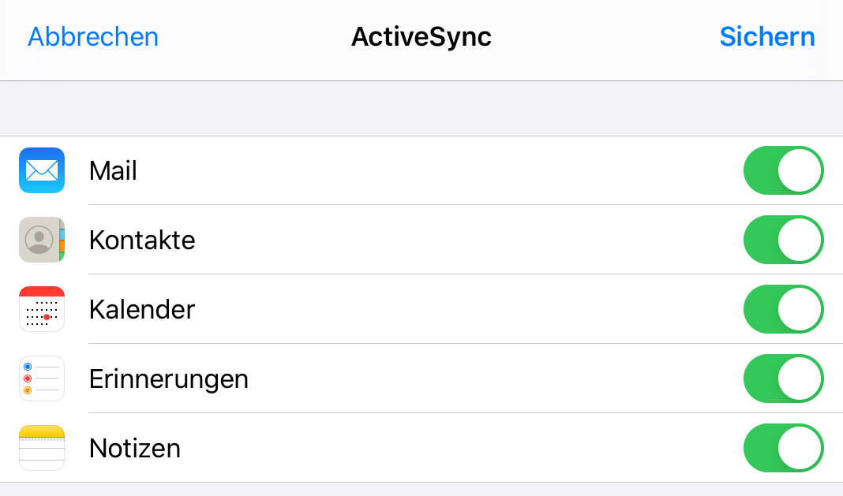The image size is (843, 496).
Task: Tap empty gray area below Notizen row
Action: point(421,489)
